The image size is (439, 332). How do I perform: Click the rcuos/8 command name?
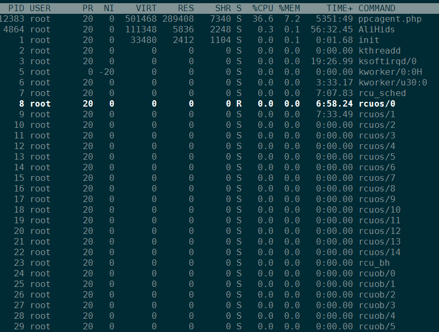point(377,189)
